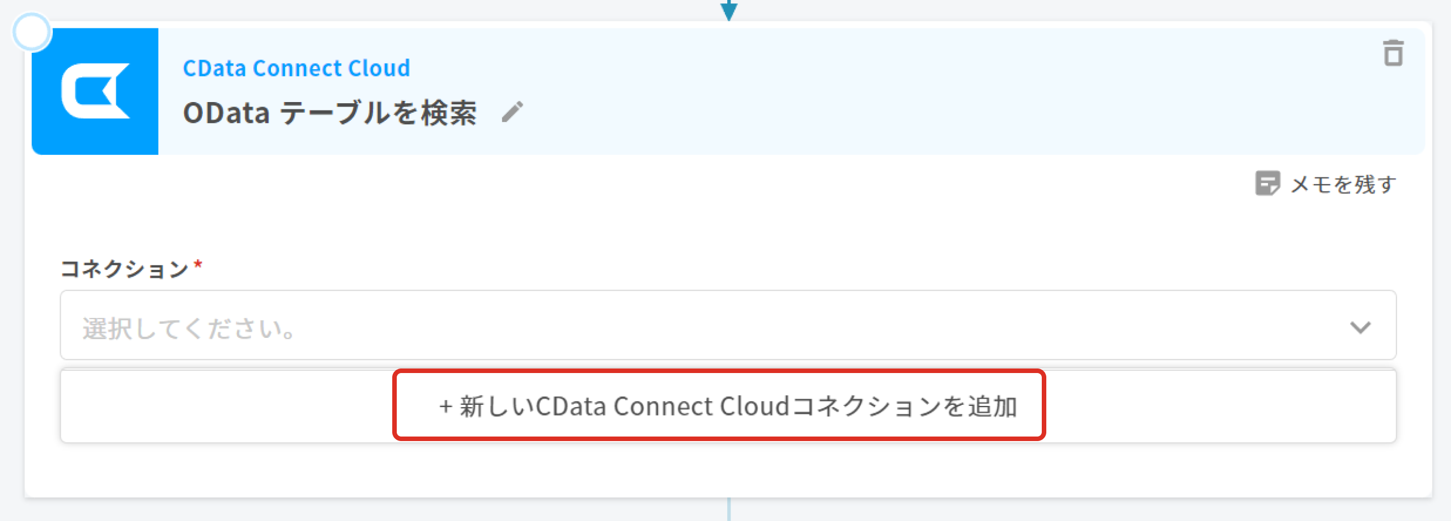Click the CData Connect Cloud logo icon
Image resolution: width=1451 pixels, height=521 pixels.
95,91
